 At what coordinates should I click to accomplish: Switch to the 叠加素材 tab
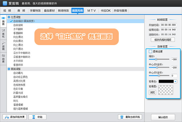click(49, 11)
